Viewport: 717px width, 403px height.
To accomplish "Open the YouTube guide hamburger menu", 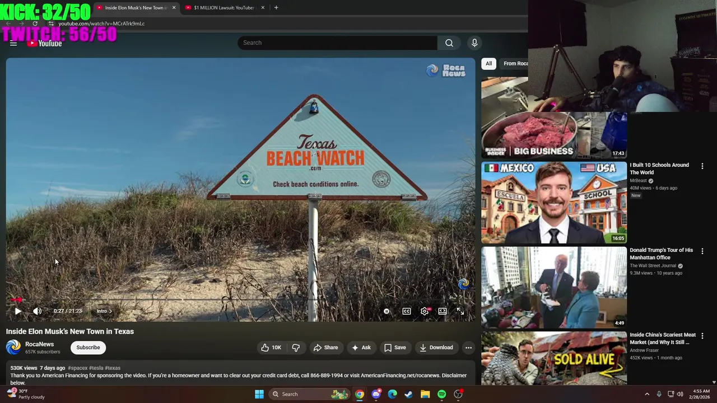I will (13, 43).
